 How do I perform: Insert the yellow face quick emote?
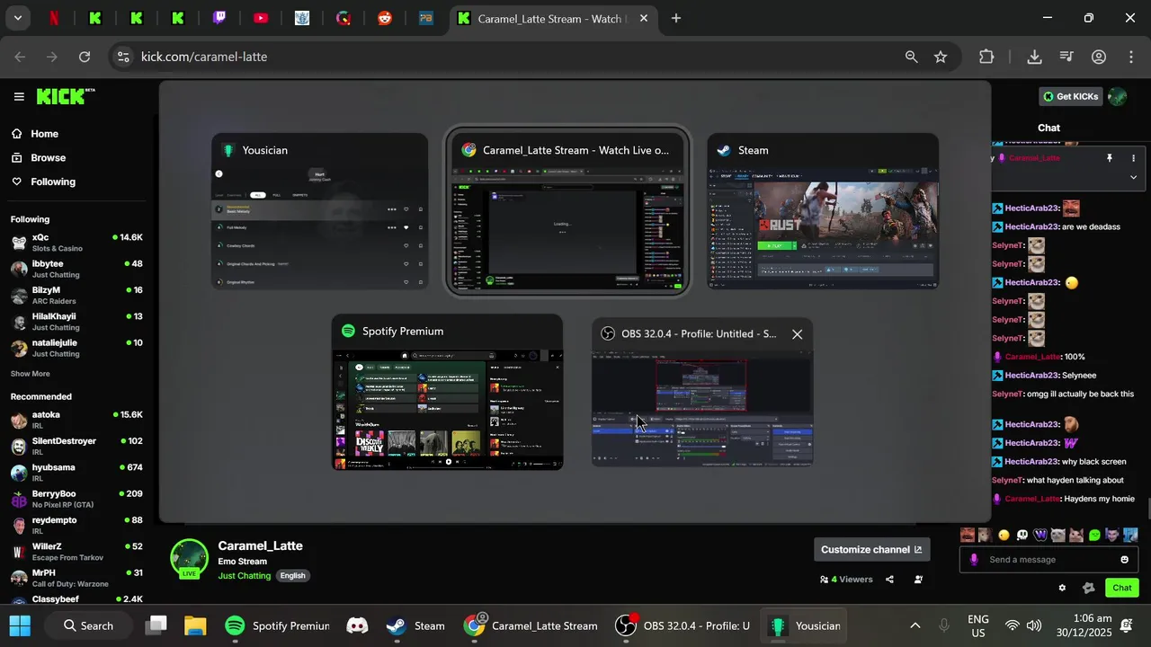pyautogui.click(x=1004, y=535)
